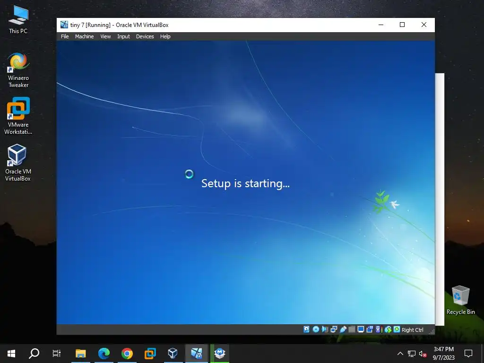Close the tiny 7 VirtualBox window

coord(424,25)
